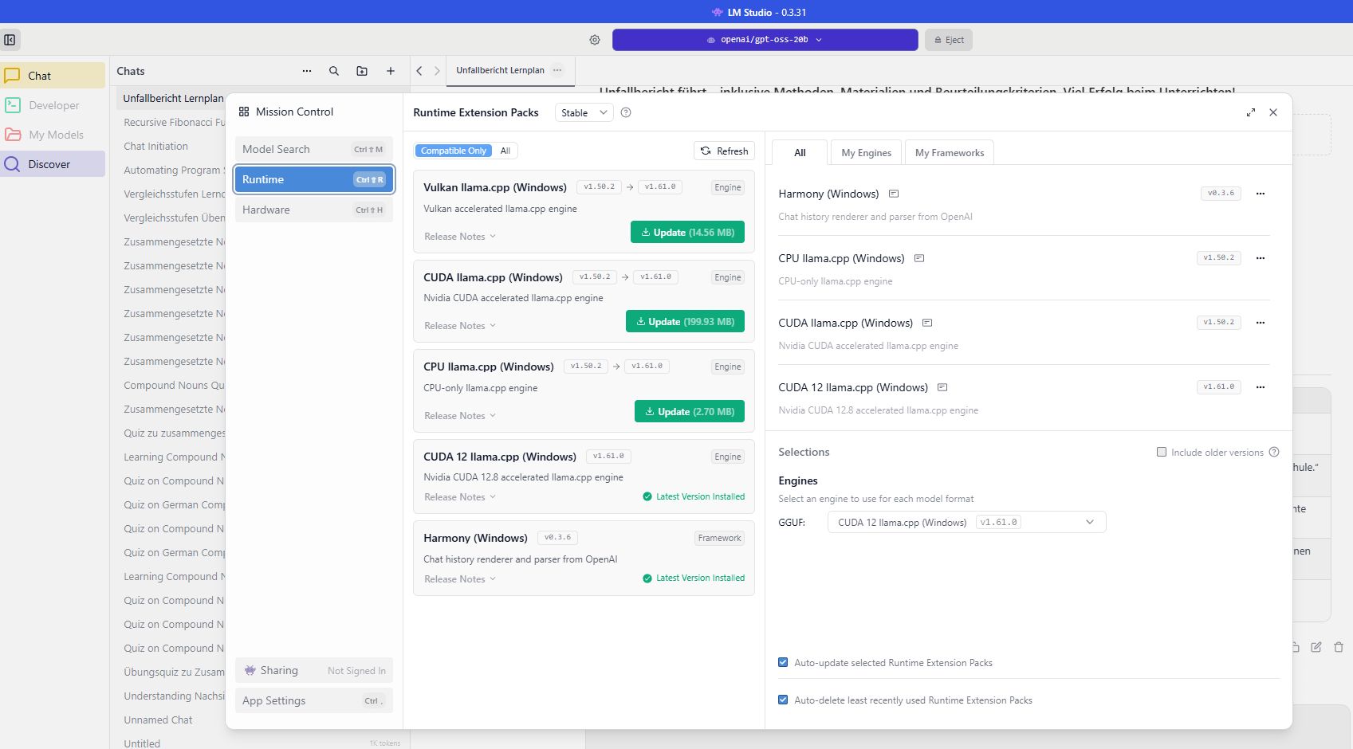Viewport: 1353px width, 749px height.
Task: Uncheck Auto-update selected Runtime Extension Packs
Action: (x=783, y=662)
